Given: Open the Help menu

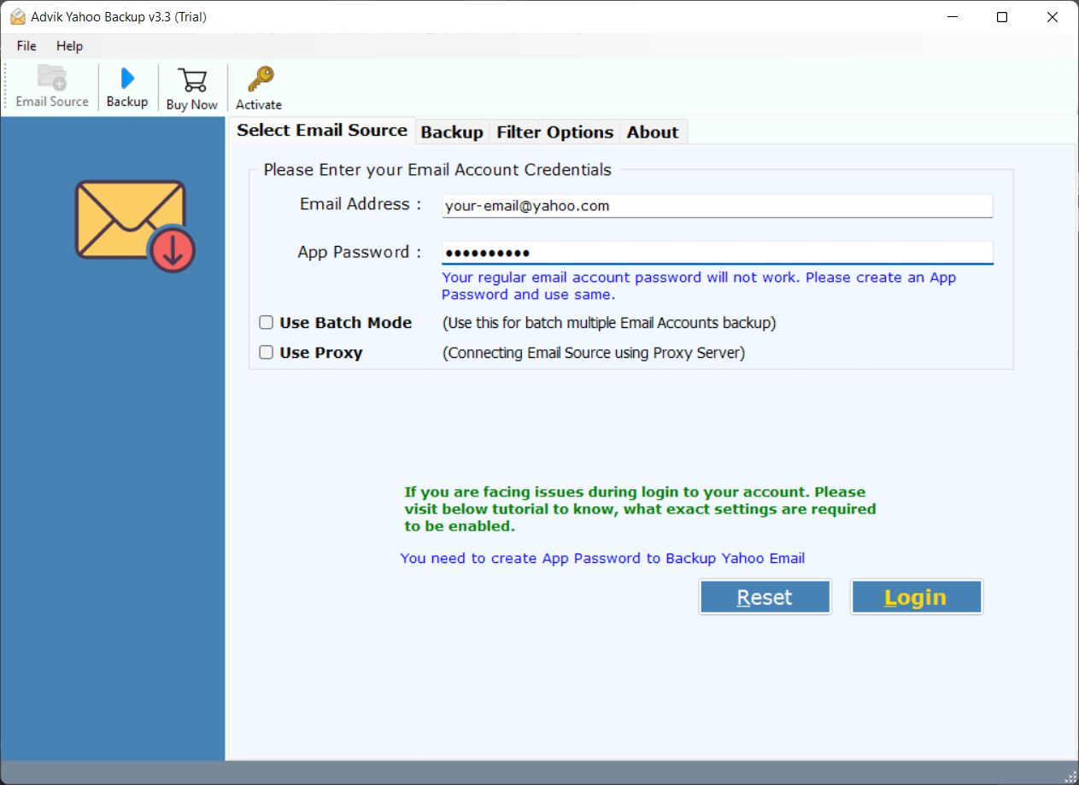Looking at the screenshot, I should (x=69, y=45).
